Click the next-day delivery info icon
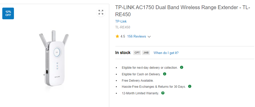 click(182, 67)
